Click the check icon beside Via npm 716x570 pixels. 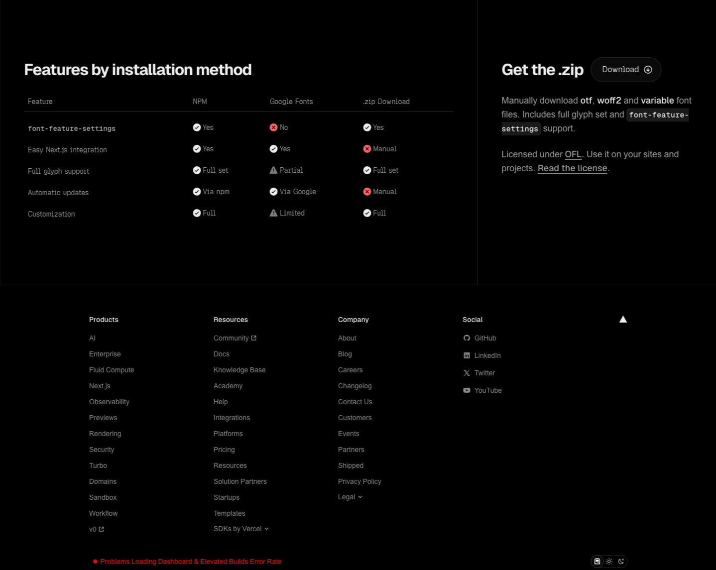point(197,192)
